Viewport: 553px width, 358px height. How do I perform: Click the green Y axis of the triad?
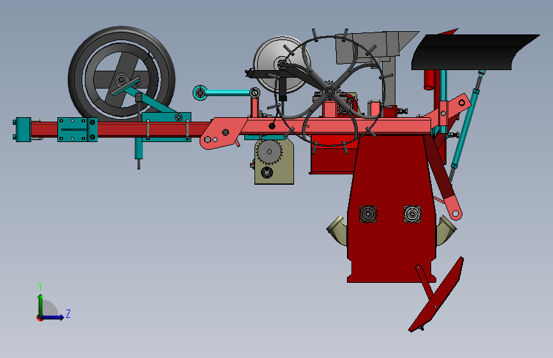click(41, 306)
